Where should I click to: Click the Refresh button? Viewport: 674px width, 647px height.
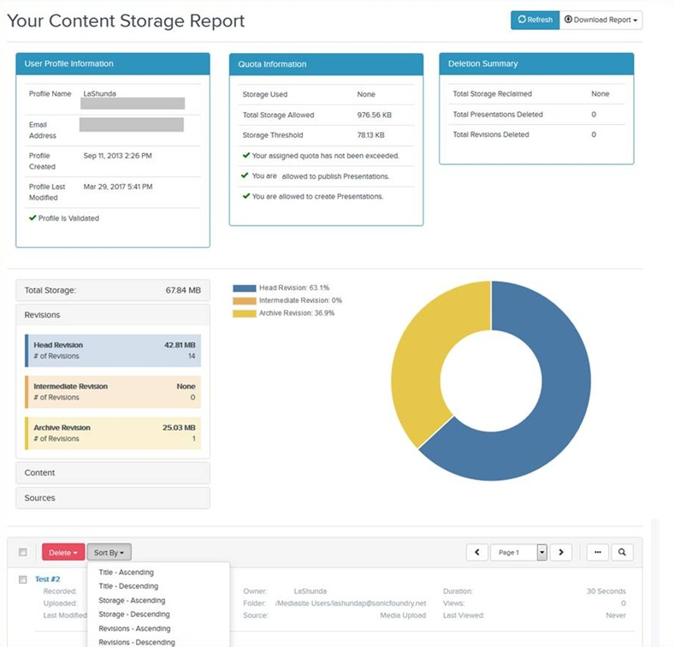535,20
